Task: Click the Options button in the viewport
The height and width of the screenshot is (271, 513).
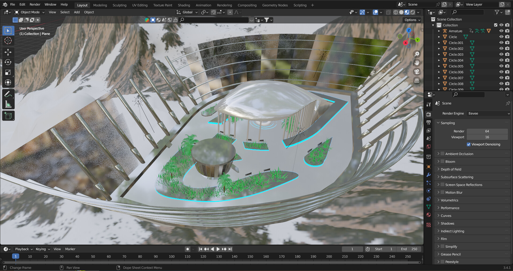Action: pos(412,20)
